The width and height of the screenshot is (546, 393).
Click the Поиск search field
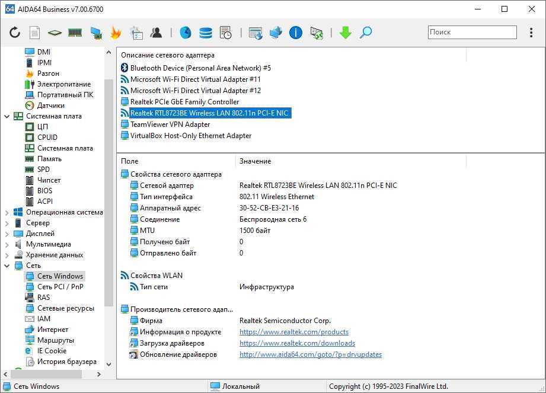pyautogui.click(x=472, y=33)
